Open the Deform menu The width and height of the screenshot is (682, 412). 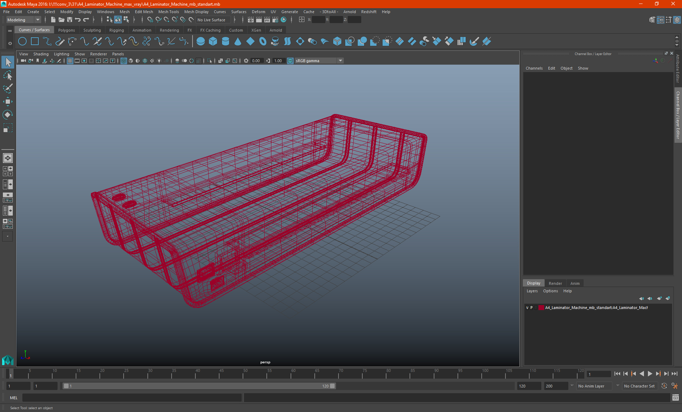click(258, 12)
